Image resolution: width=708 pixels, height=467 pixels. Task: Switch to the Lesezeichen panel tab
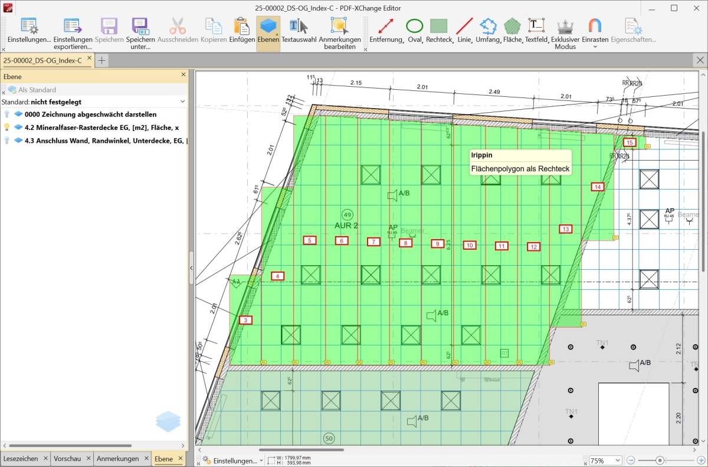[x=21, y=459]
